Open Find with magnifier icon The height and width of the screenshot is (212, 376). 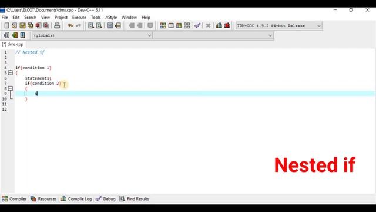(91, 25)
